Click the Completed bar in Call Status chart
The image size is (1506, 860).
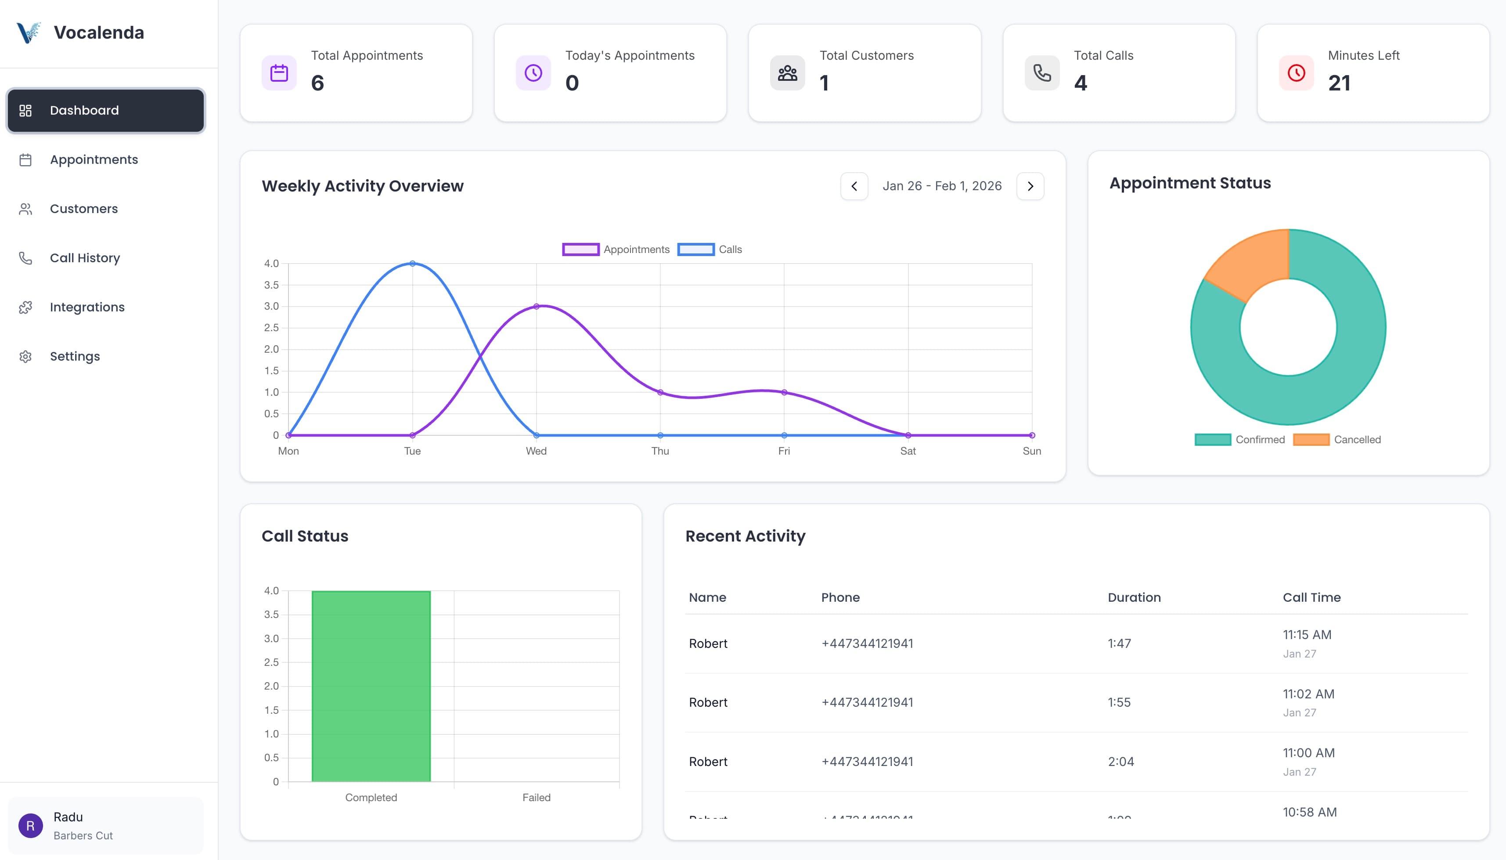(x=371, y=685)
